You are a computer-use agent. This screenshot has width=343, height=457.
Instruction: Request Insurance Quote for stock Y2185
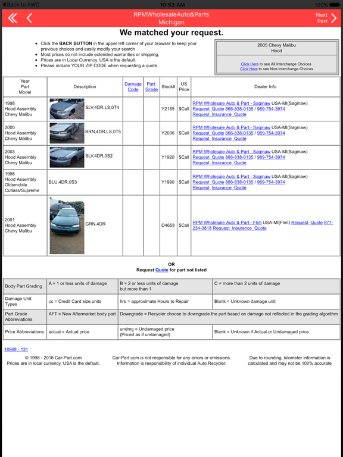pos(219,114)
